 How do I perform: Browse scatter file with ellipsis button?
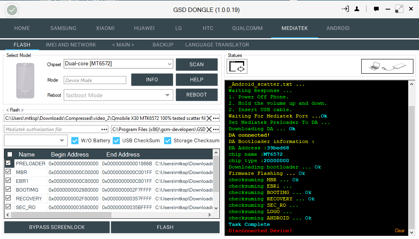(x=216, y=118)
